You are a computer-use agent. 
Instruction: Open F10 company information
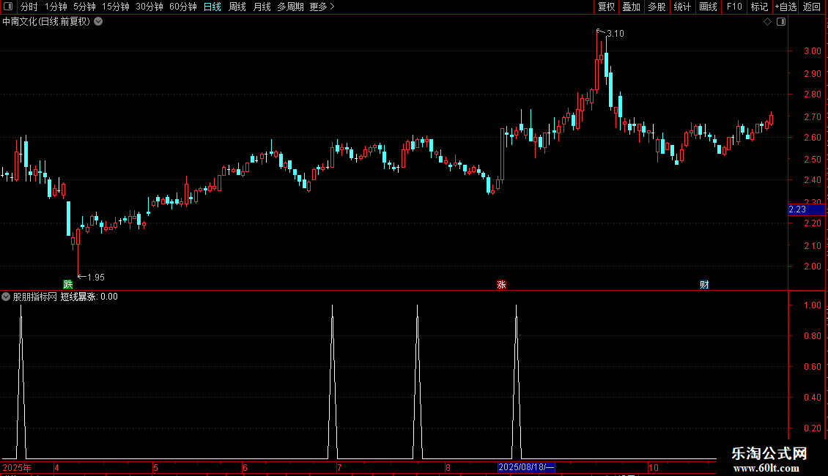[734, 7]
